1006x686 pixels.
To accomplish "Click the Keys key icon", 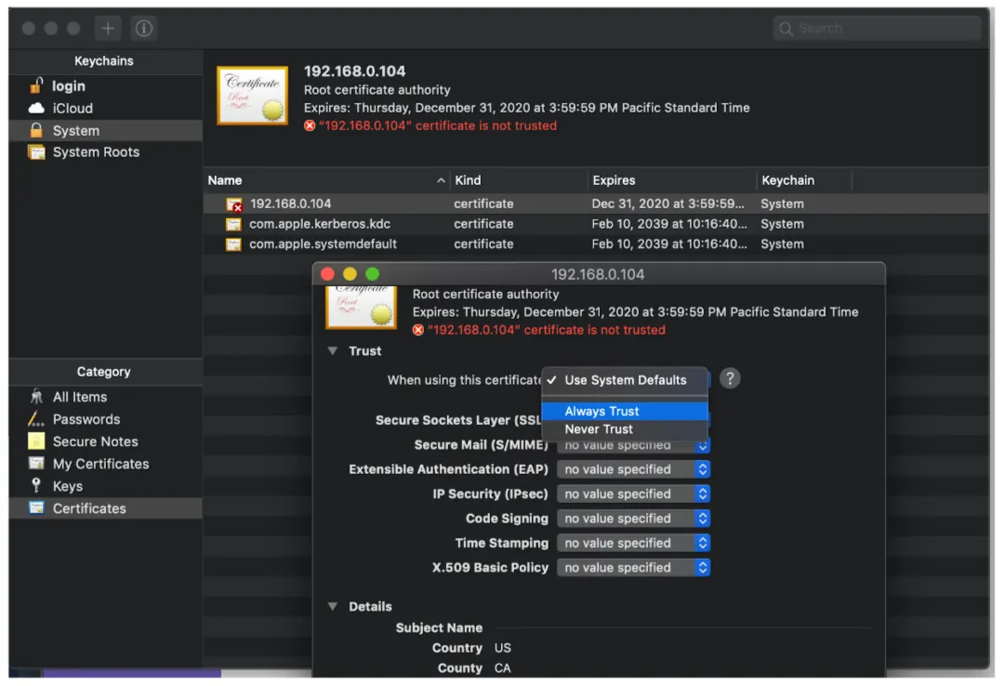I will [36, 485].
